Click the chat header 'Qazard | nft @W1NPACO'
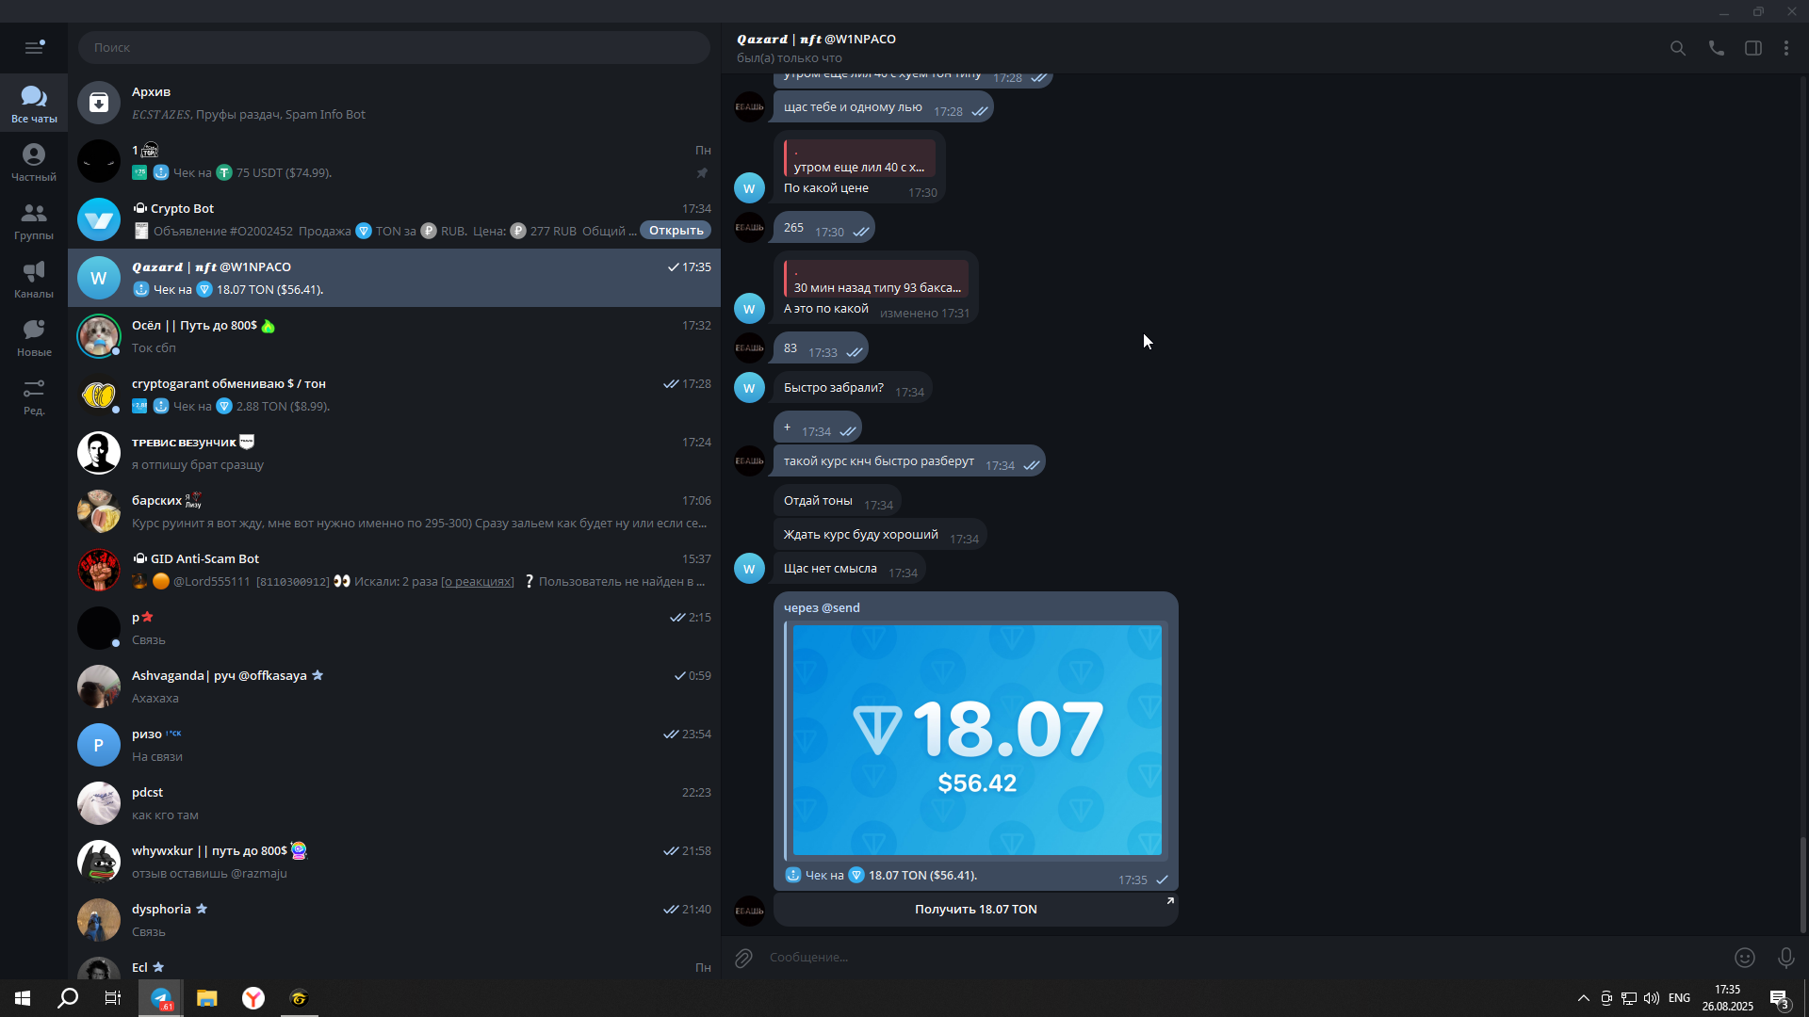 click(x=816, y=39)
